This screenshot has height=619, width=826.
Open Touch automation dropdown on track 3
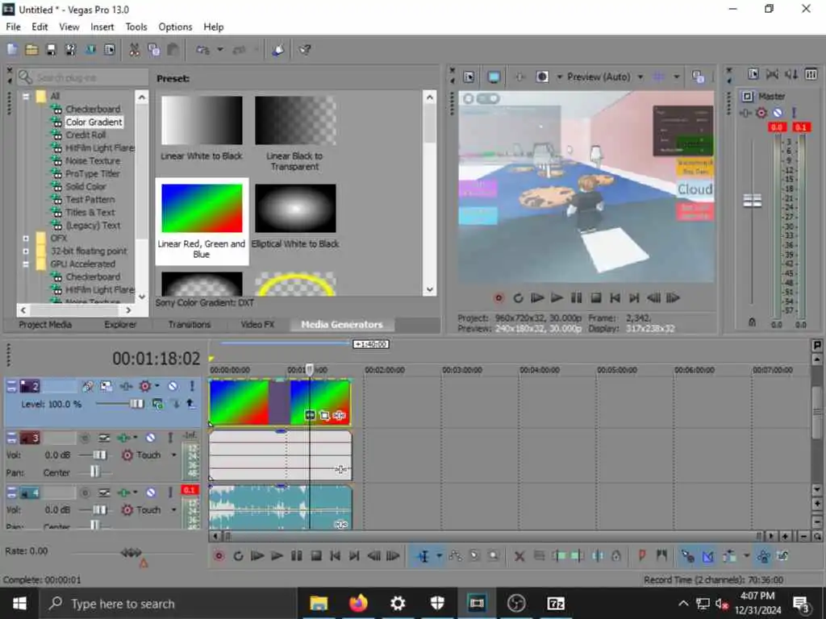tap(173, 455)
